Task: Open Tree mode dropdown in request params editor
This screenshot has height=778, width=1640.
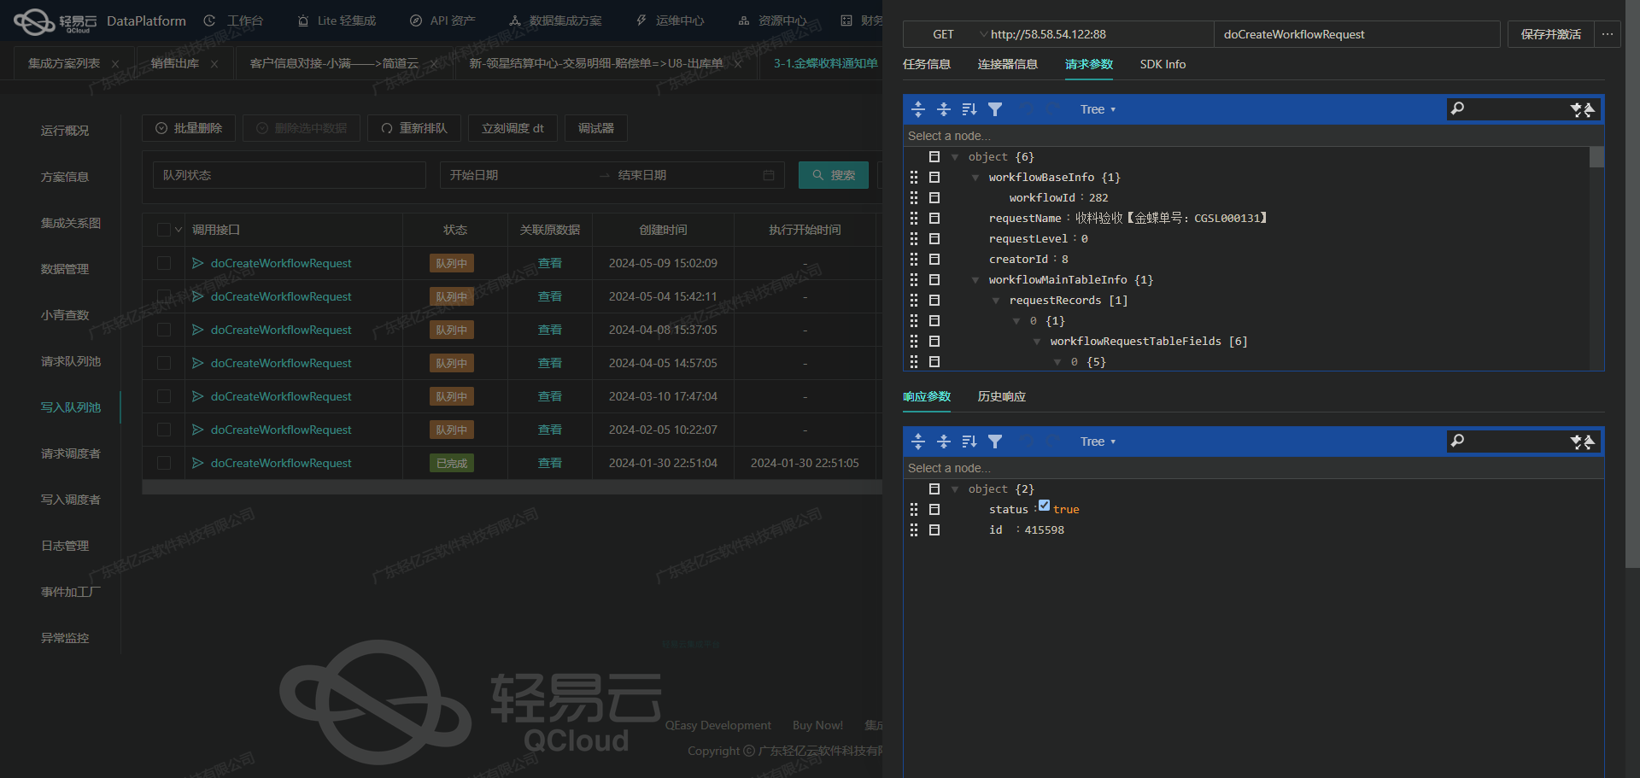Action: pyautogui.click(x=1098, y=109)
